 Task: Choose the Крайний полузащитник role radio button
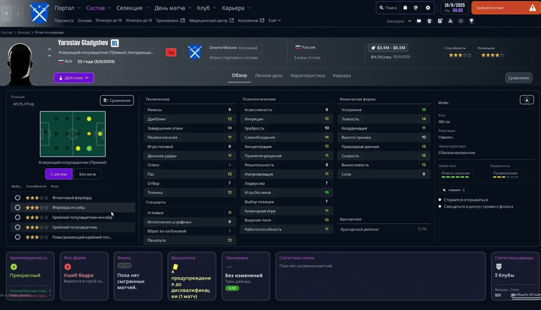18,227
